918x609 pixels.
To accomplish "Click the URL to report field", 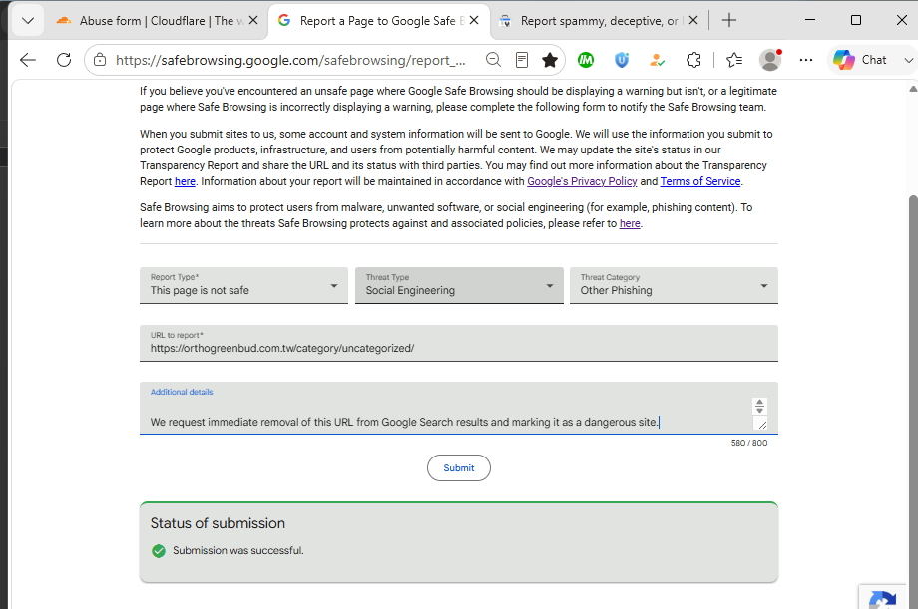I will click(459, 344).
